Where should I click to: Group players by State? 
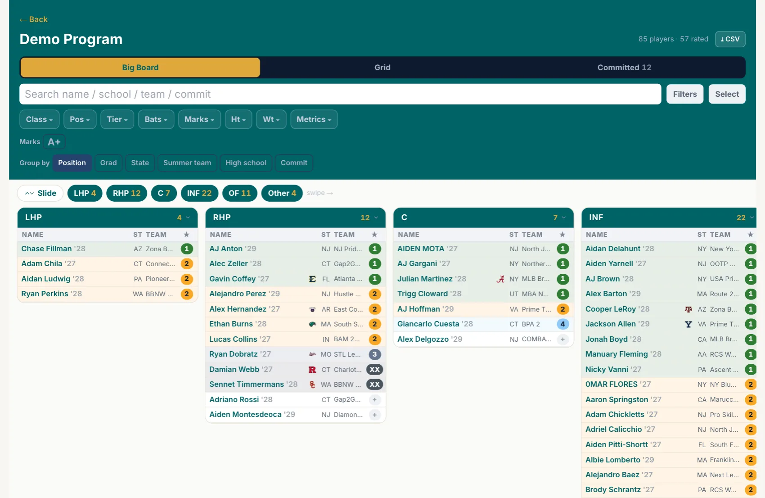tap(140, 163)
